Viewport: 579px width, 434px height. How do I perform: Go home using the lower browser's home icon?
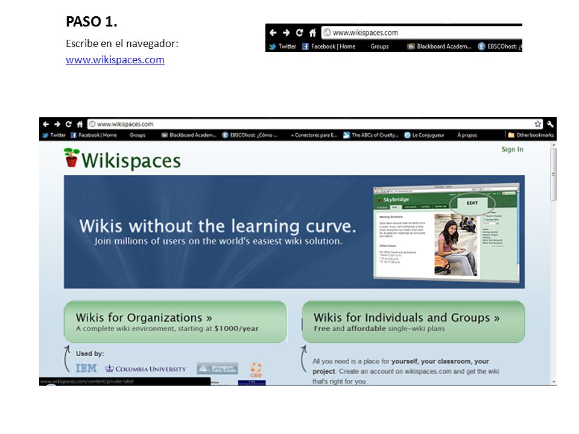80,124
